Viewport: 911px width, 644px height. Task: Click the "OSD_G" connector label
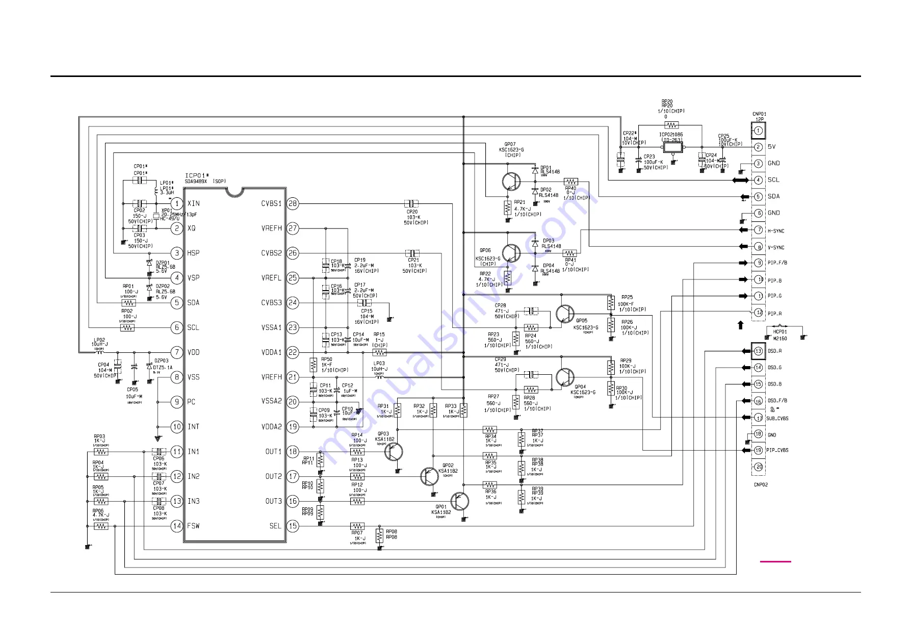(x=775, y=367)
